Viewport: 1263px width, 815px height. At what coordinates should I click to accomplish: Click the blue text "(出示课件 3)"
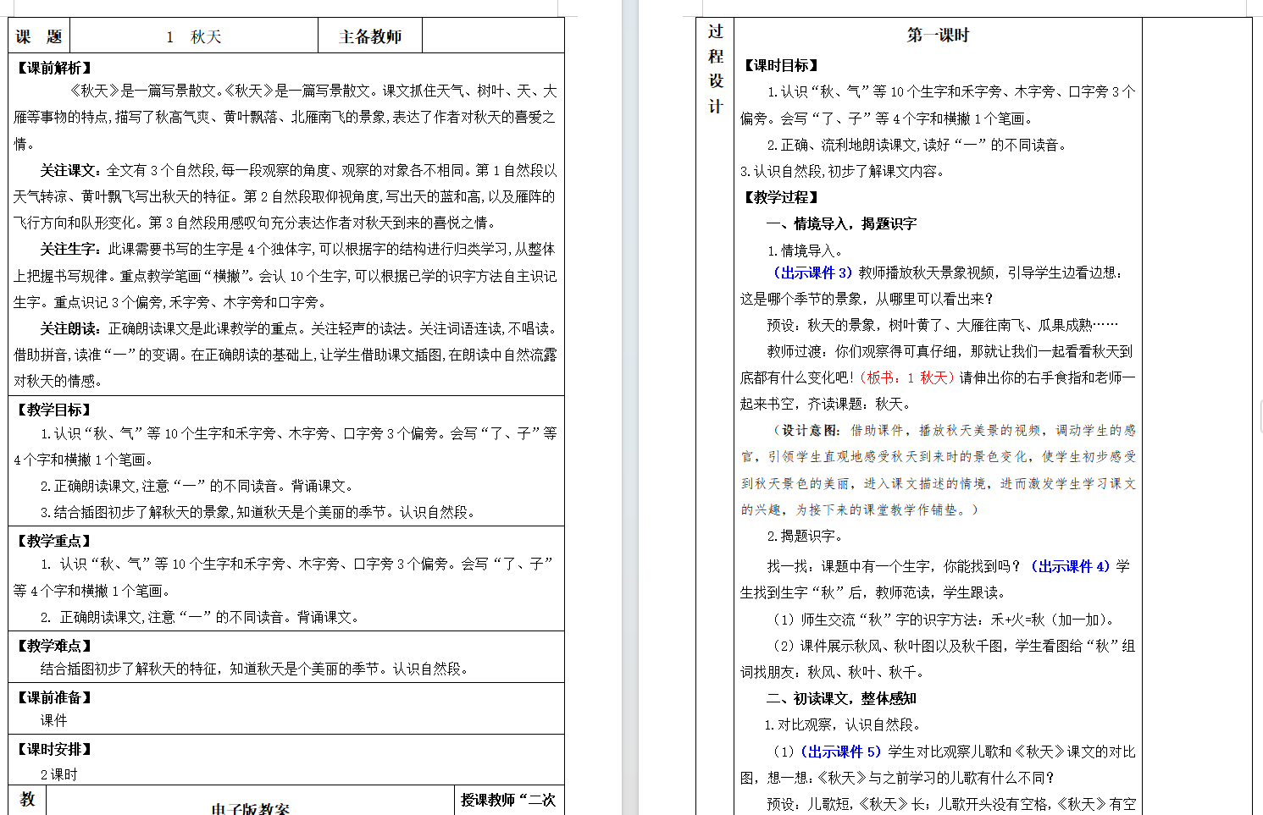(x=812, y=273)
